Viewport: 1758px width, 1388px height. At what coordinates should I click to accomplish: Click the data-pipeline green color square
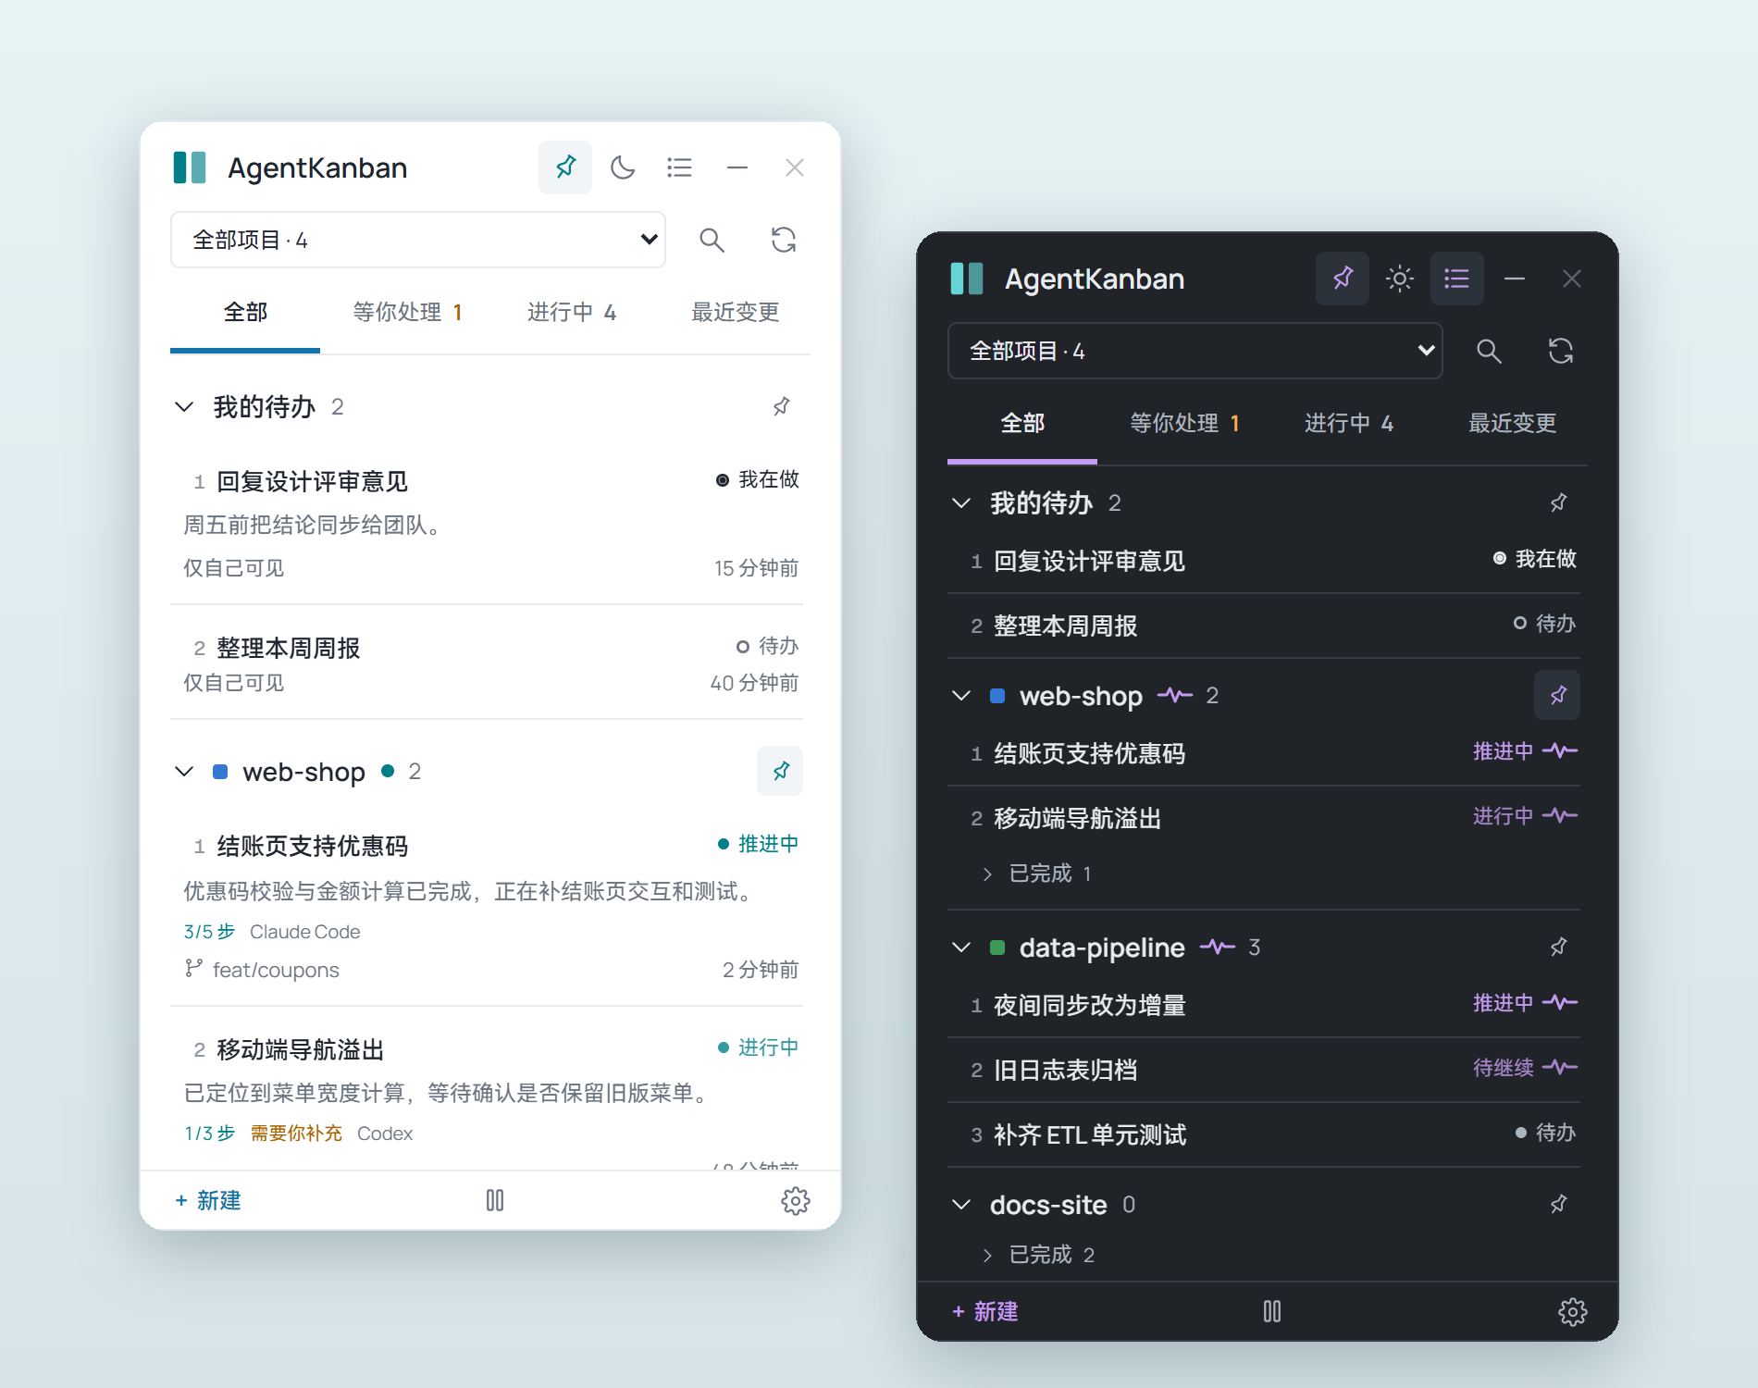coord(997,948)
